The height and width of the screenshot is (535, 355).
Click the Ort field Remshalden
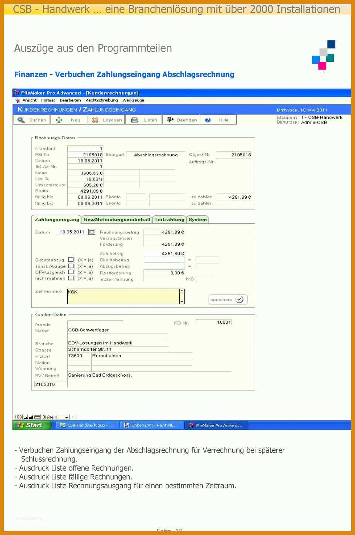[x=142, y=356]
